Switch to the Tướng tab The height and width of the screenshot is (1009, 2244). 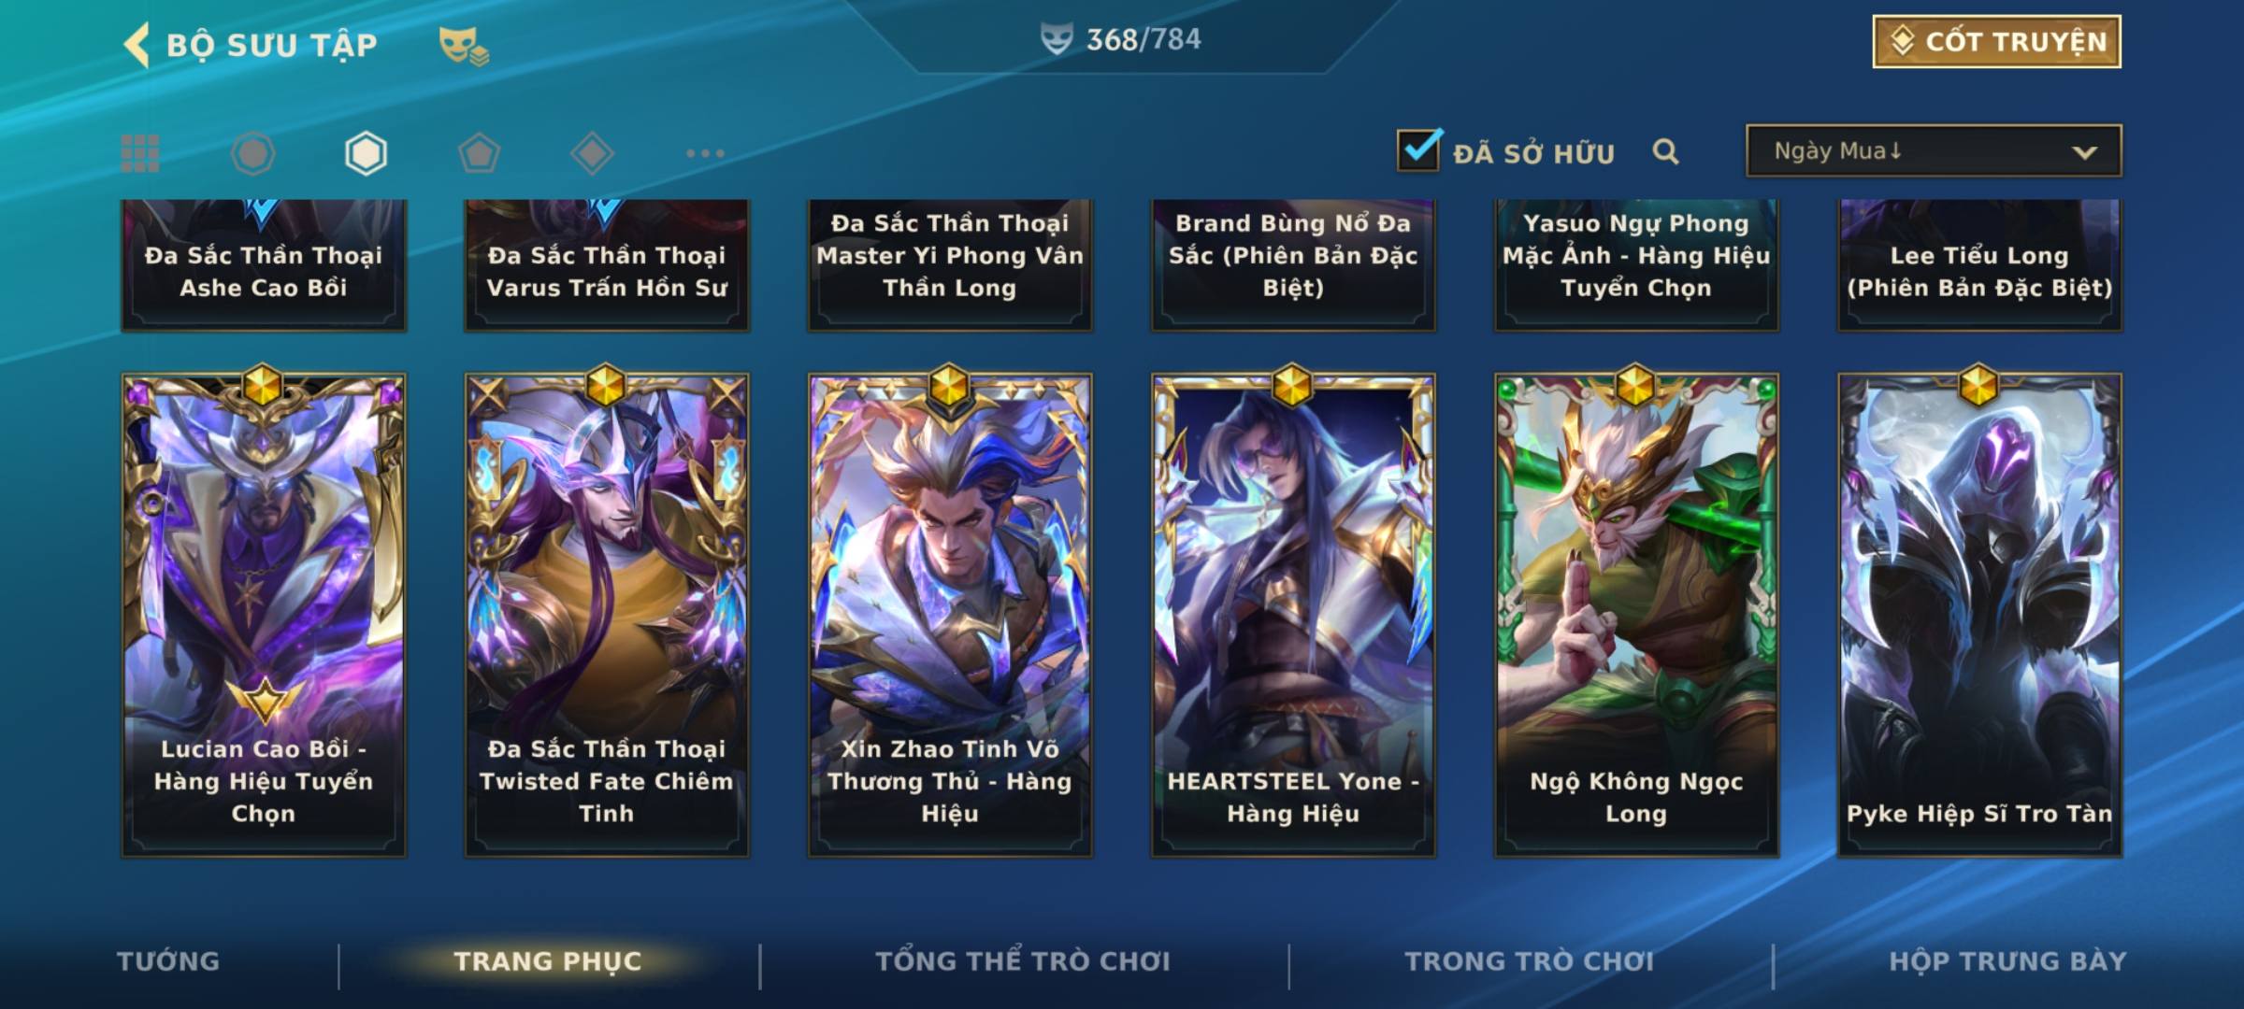pos(168,961)
